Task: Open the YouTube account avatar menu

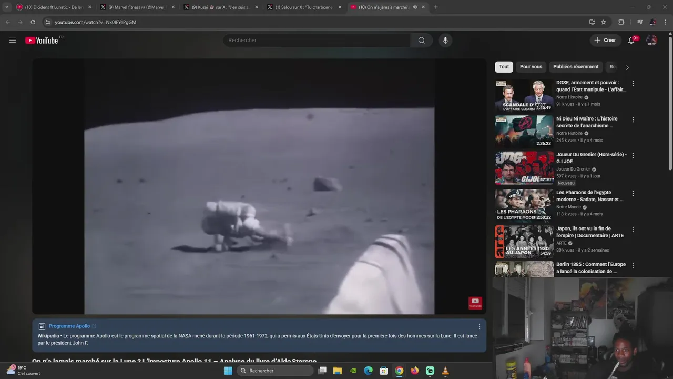Action: tap(651, 40)
